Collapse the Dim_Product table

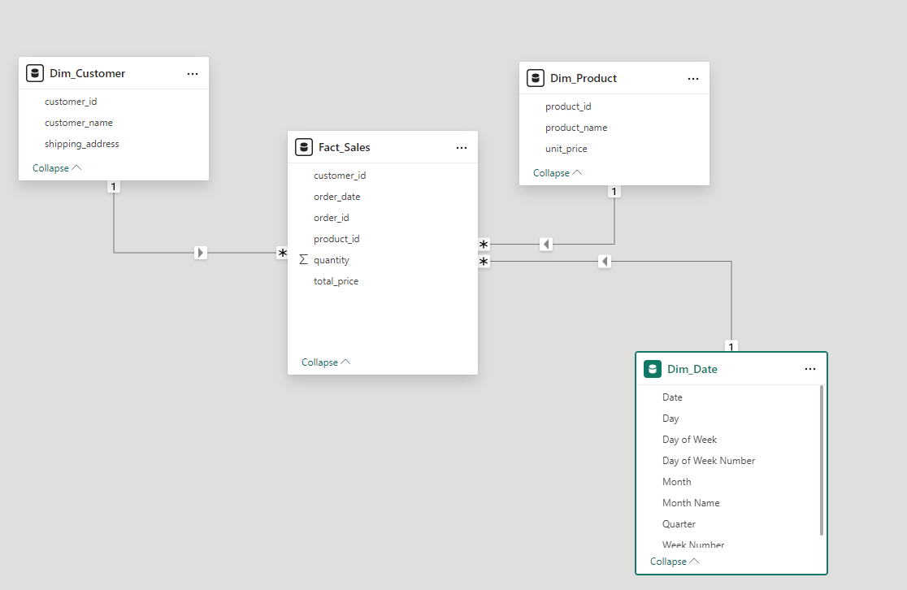pos(557,172)
